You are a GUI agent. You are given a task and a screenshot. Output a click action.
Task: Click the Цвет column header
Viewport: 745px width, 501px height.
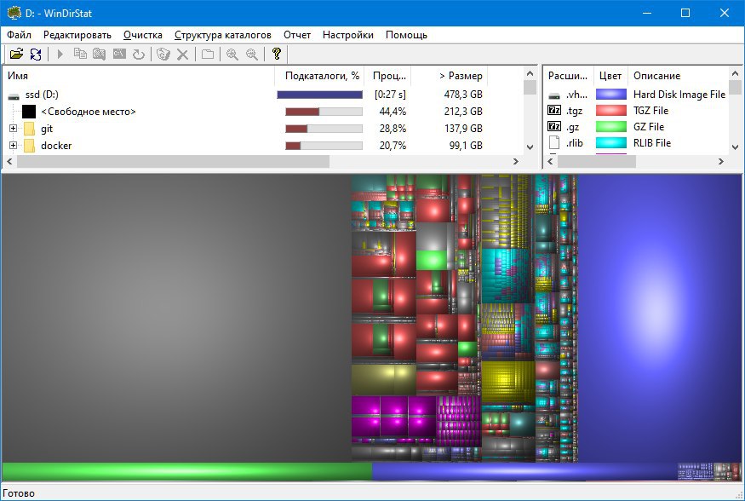tap(610, 76)
